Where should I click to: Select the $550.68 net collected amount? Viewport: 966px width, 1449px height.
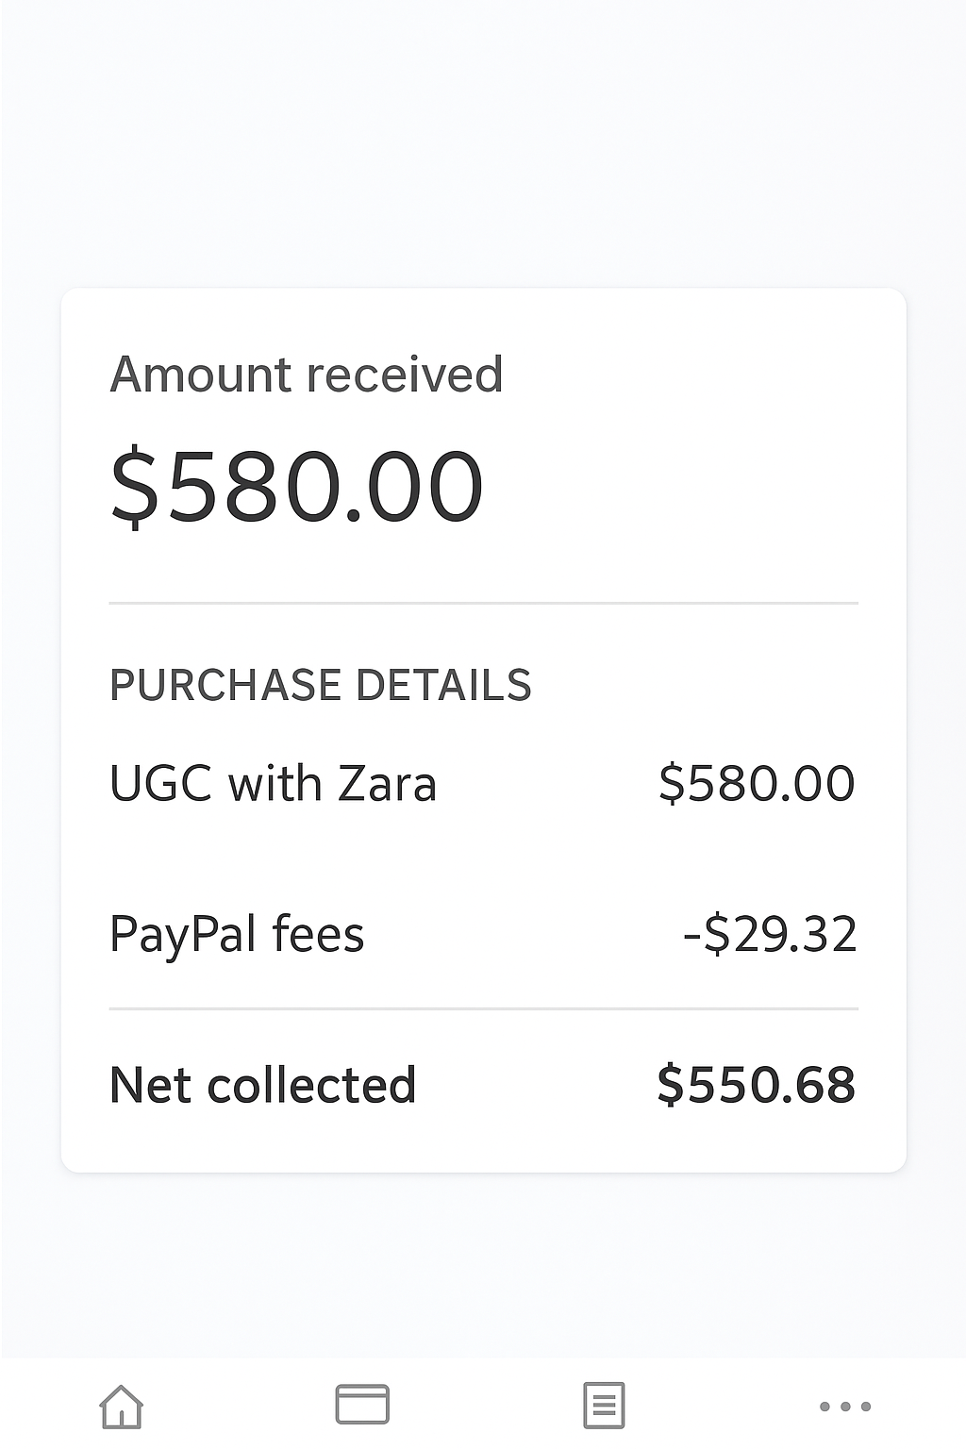(757, 1085)
